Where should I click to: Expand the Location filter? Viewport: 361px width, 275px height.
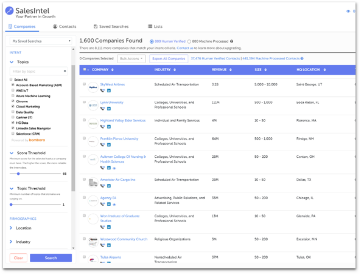point(11,228)
